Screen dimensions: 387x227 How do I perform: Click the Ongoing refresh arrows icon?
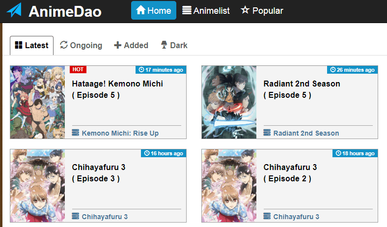click(64, 45)
